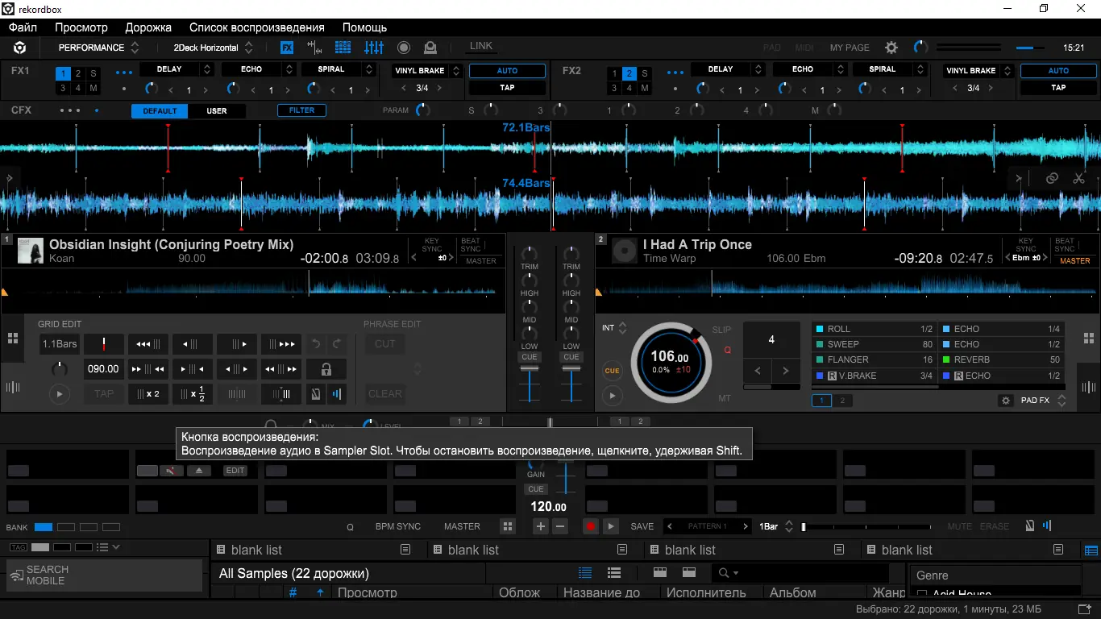Click the grid edit undo arrow

click(316, 344)
